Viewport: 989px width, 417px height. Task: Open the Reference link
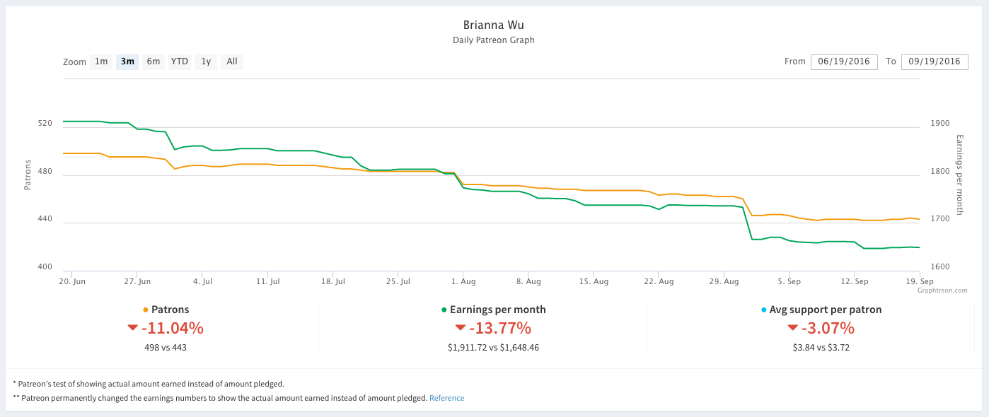point(447,398)
